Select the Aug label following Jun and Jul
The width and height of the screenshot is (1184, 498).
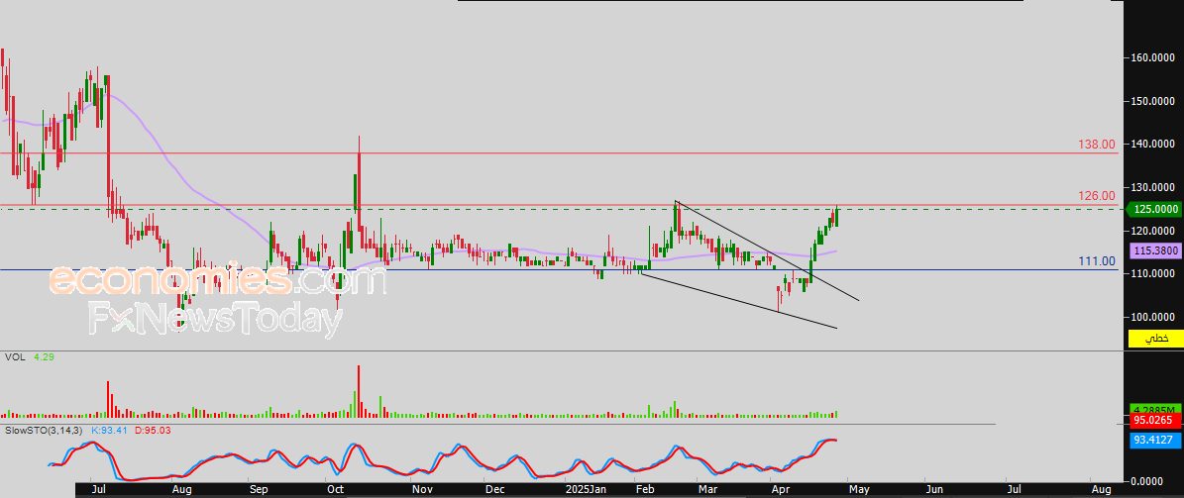click(1101, 490)
